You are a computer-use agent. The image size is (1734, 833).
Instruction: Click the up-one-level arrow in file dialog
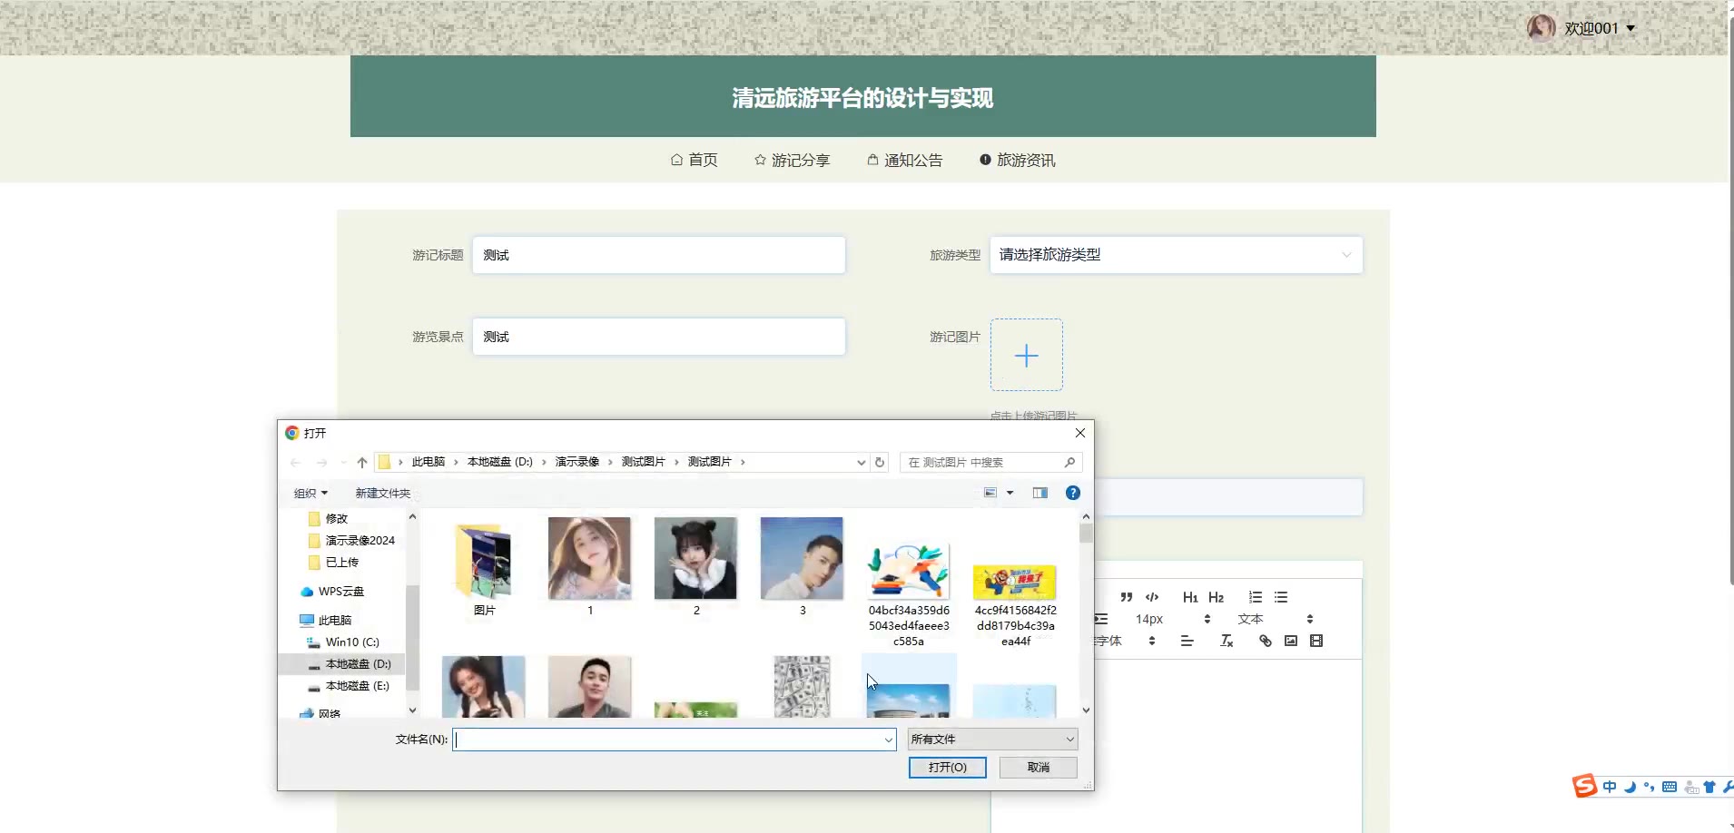coord(362,463)
